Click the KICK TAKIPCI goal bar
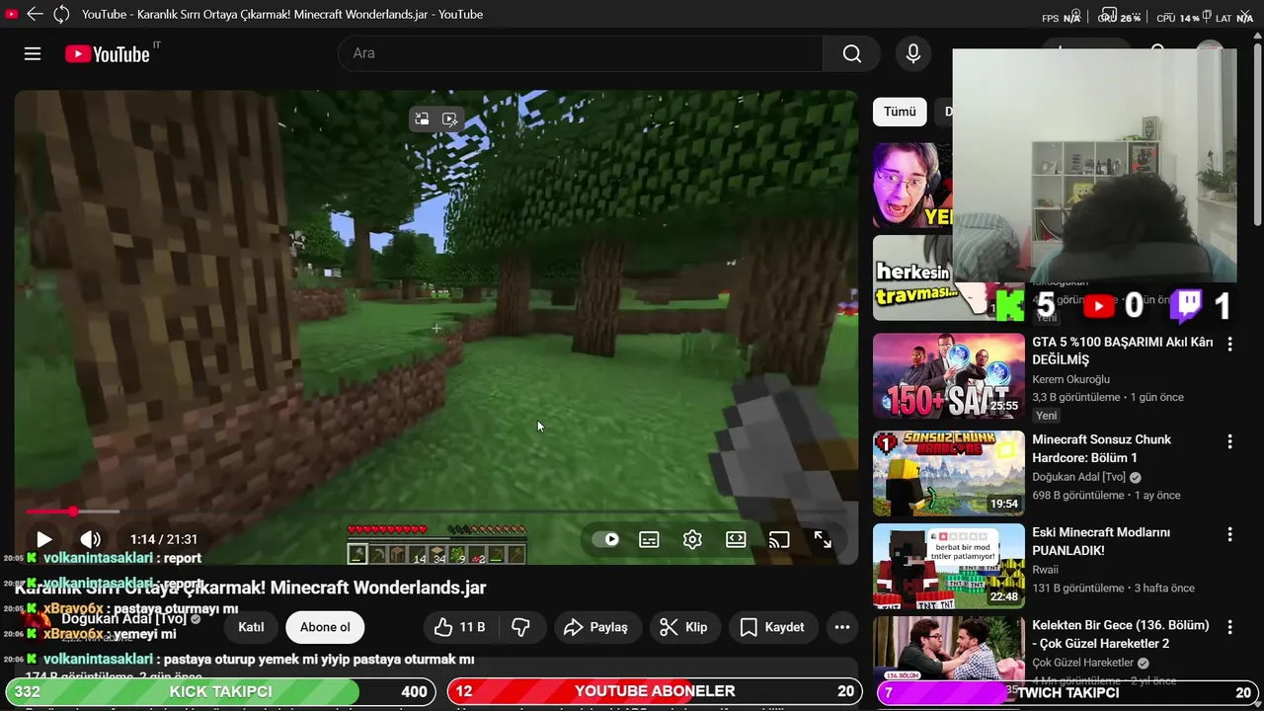The image size is (1264, 711). [x=220, y=692]
